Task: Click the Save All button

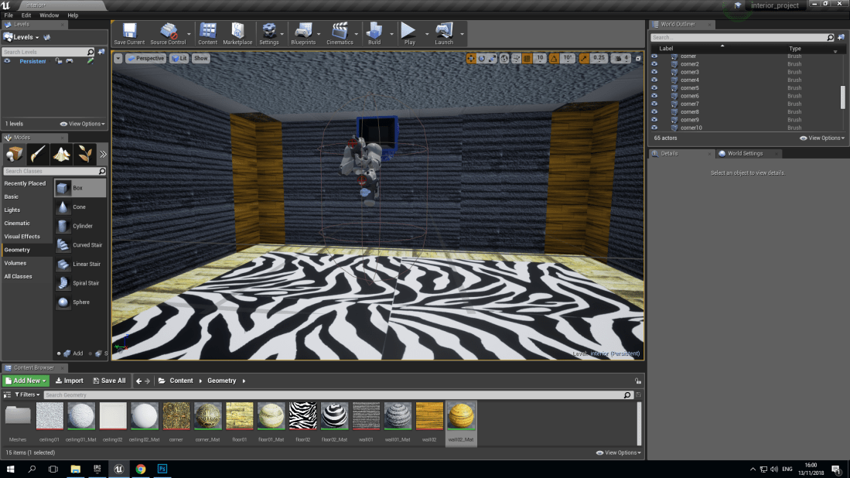Action: pyautogui.click(x=109, y=380)
